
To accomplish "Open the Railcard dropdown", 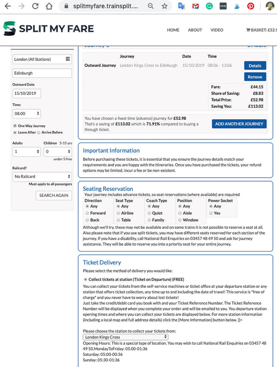I will tap(42, 176).
